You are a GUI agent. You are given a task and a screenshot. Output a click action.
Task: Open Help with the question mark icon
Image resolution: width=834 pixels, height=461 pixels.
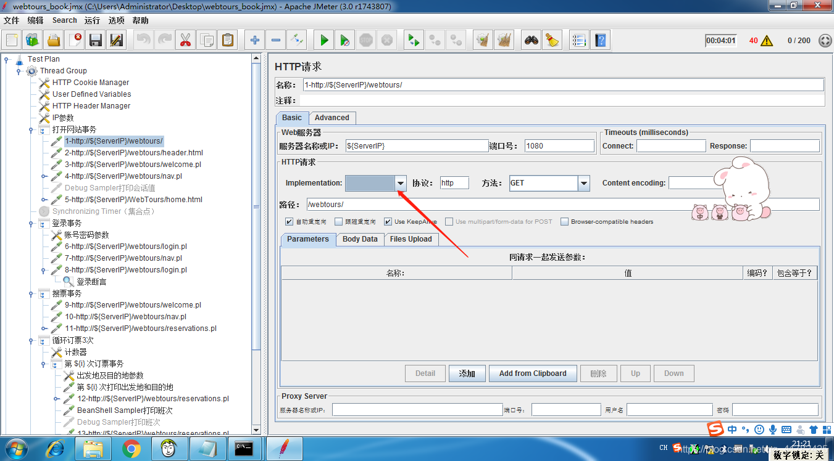(x=600, y=41)
